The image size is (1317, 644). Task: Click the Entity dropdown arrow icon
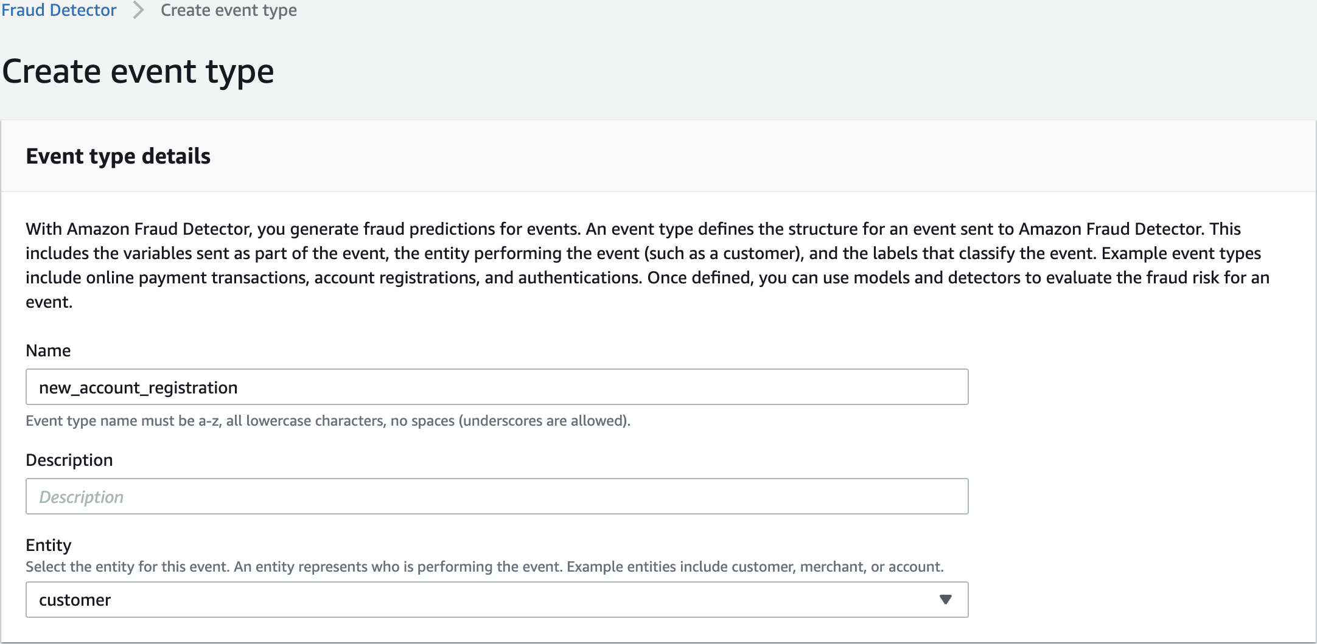pyautogui.click(x=945, y=600)
